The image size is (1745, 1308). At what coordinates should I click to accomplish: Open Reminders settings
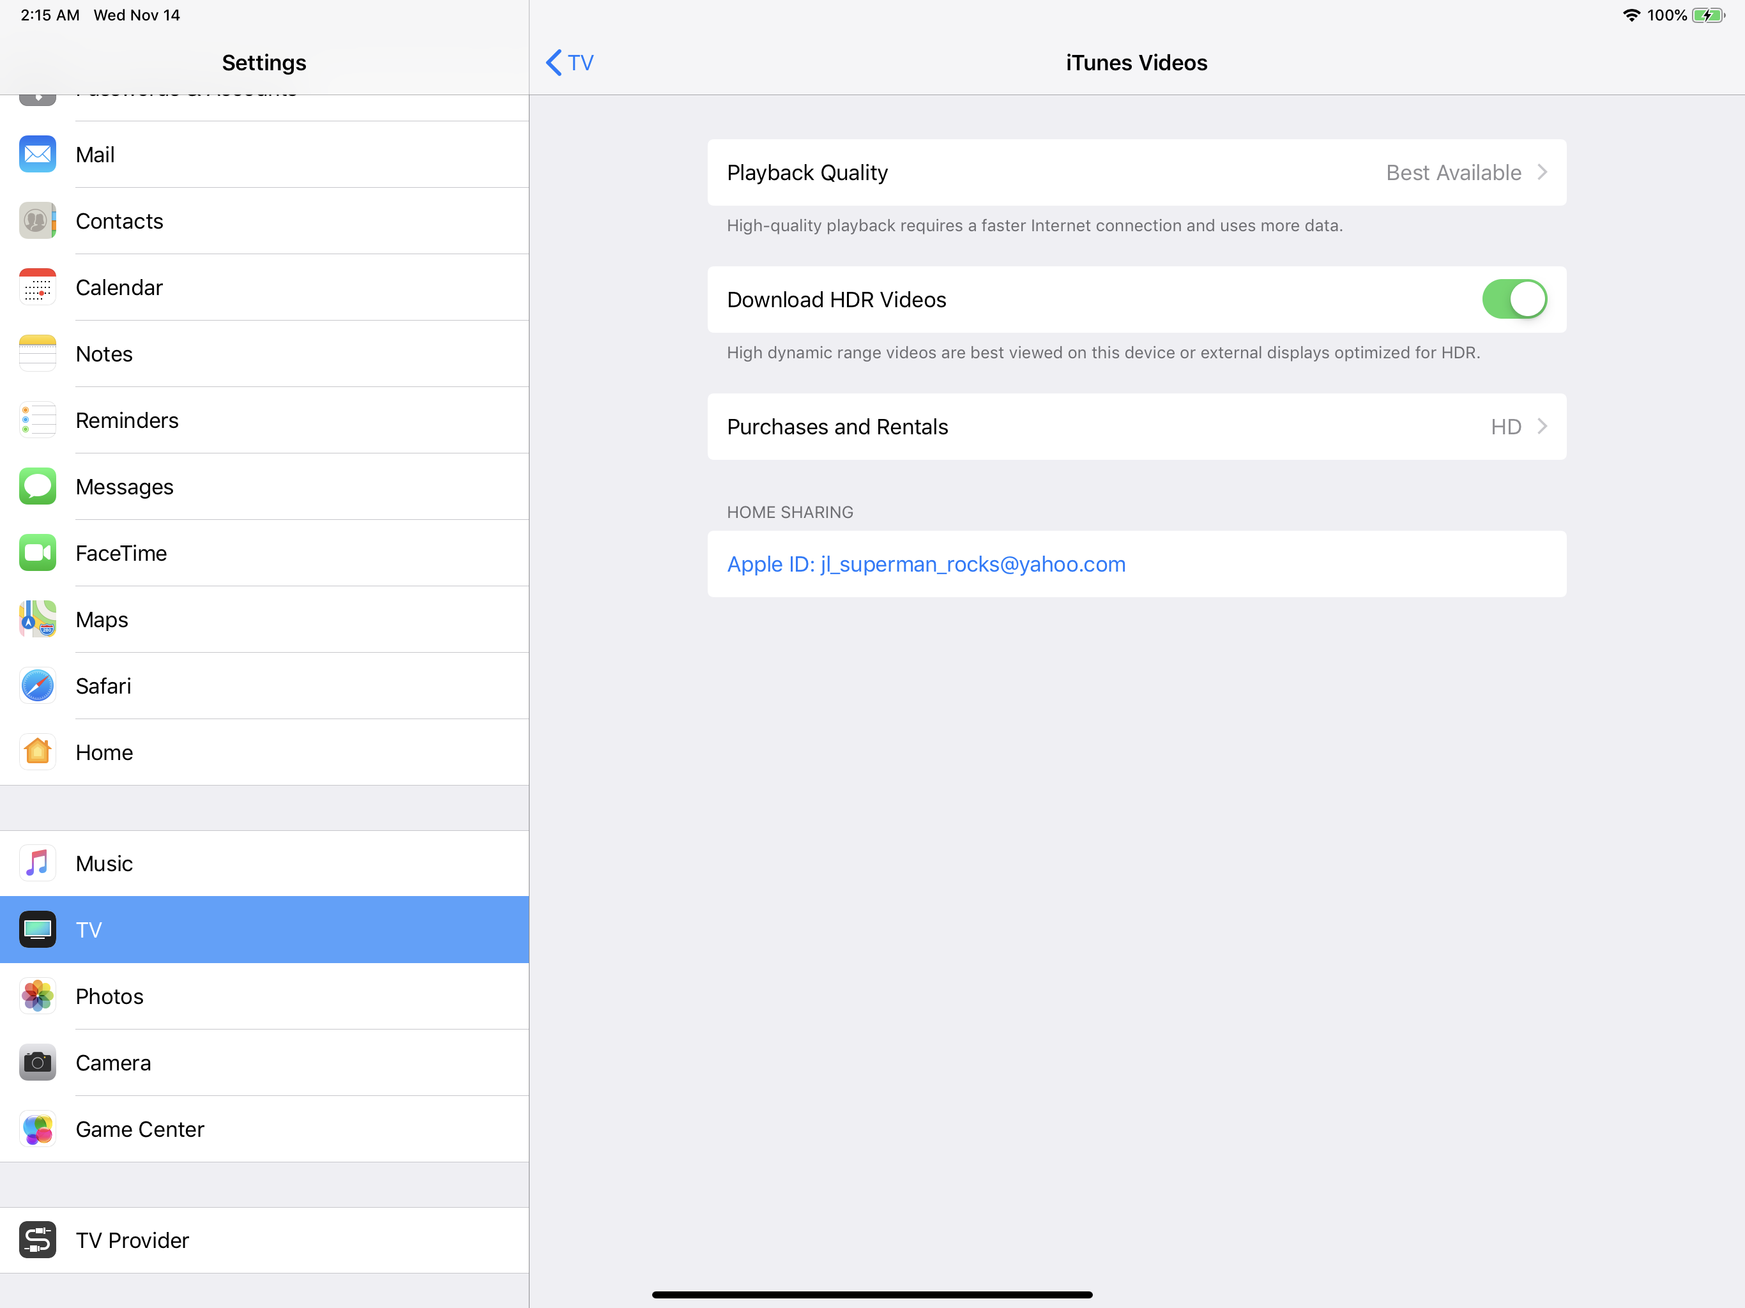point(264,420)
